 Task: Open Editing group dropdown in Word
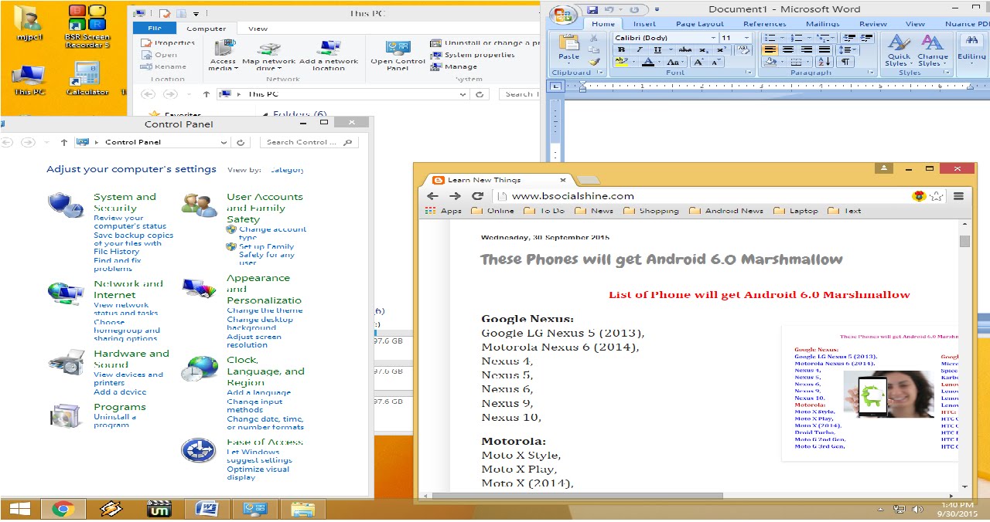pyautogui.click(x=971, y=48)
